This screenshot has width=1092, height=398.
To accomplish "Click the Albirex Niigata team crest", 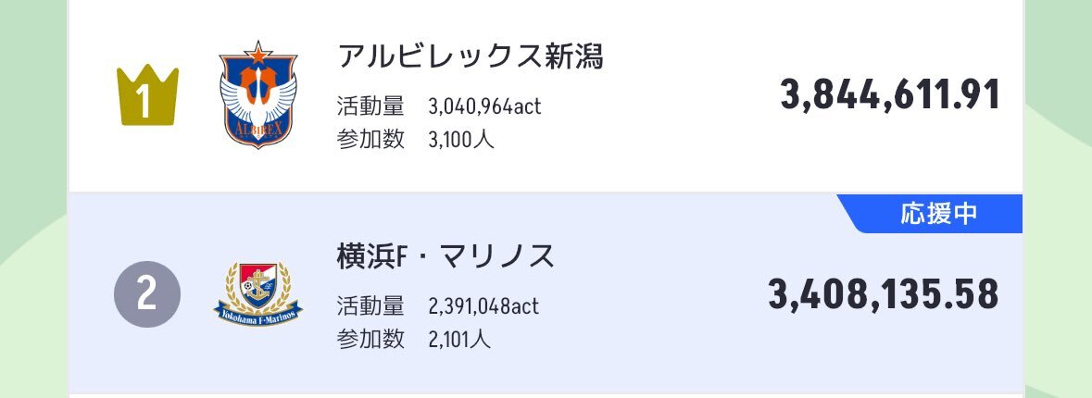I will (257, 93).
